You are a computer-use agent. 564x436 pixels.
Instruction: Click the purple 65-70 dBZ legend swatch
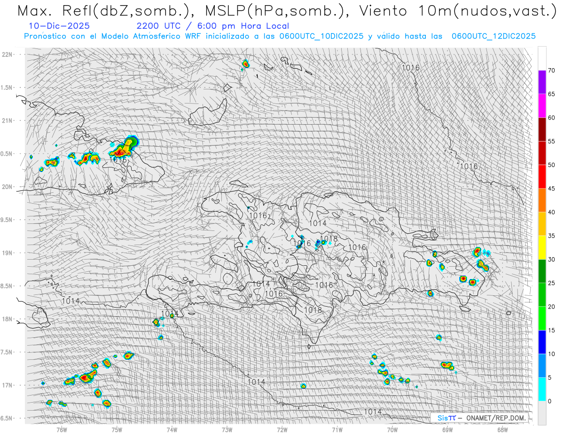point(542,82)
